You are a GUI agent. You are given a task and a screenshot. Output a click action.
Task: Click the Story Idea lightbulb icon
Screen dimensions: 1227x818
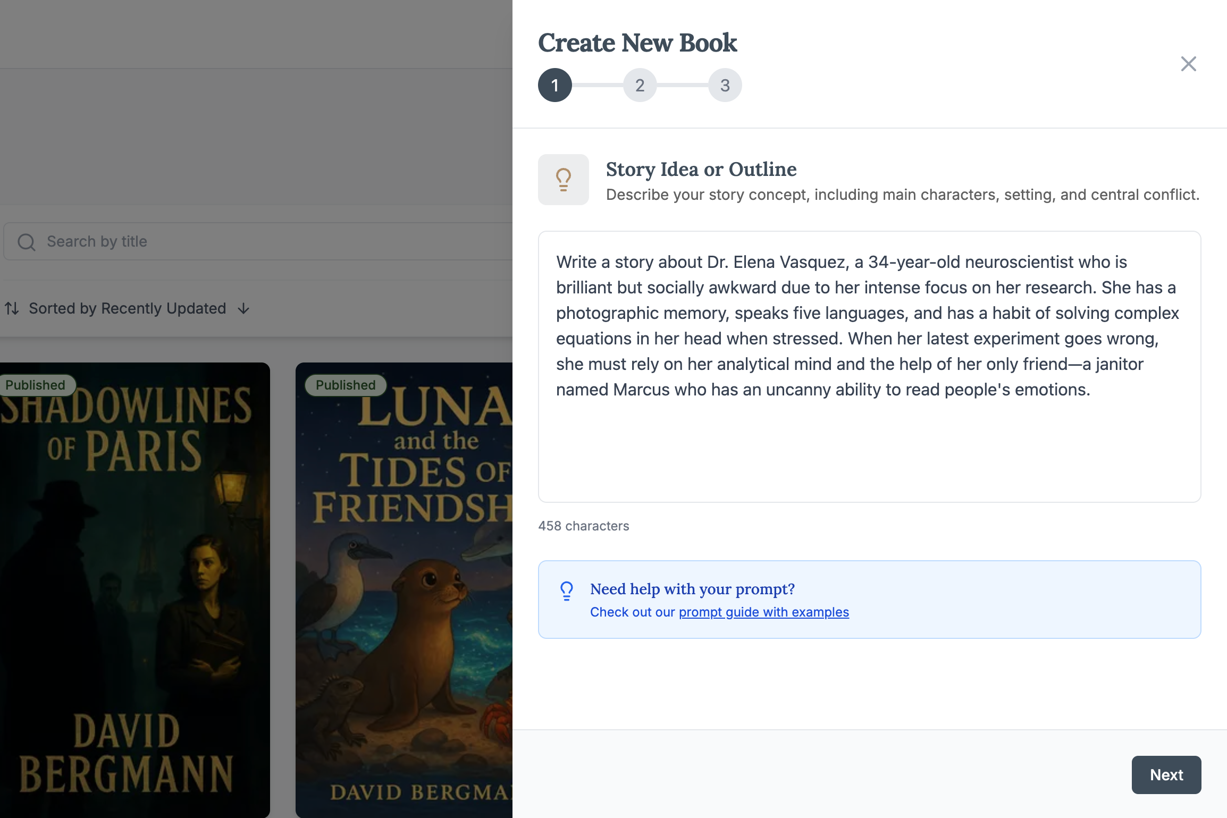pos(563,180)
